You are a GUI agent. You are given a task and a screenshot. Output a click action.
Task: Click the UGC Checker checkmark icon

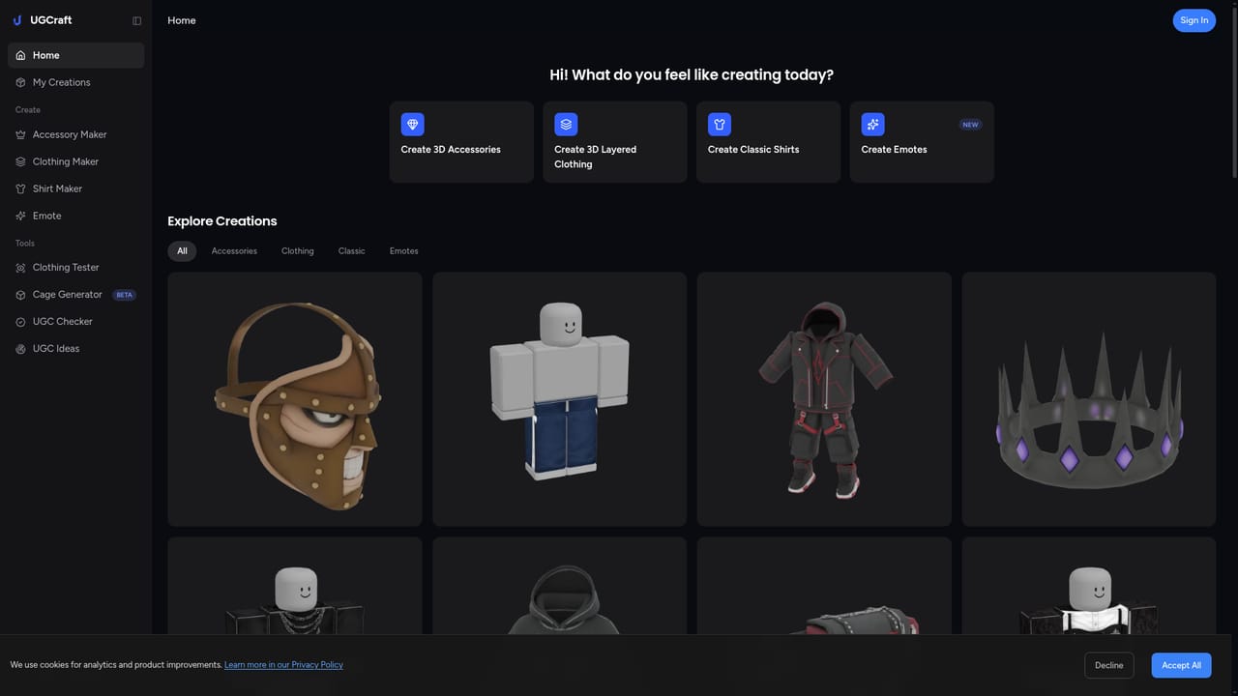20,322
